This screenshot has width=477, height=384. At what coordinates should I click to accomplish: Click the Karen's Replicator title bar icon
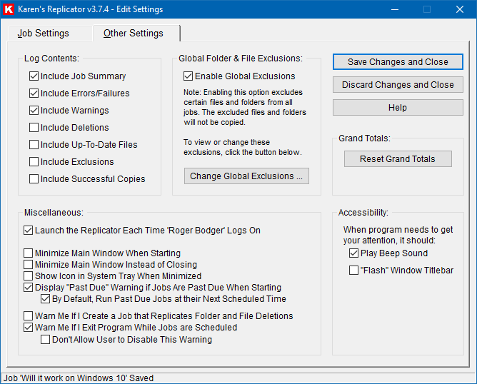pos(9,9)
